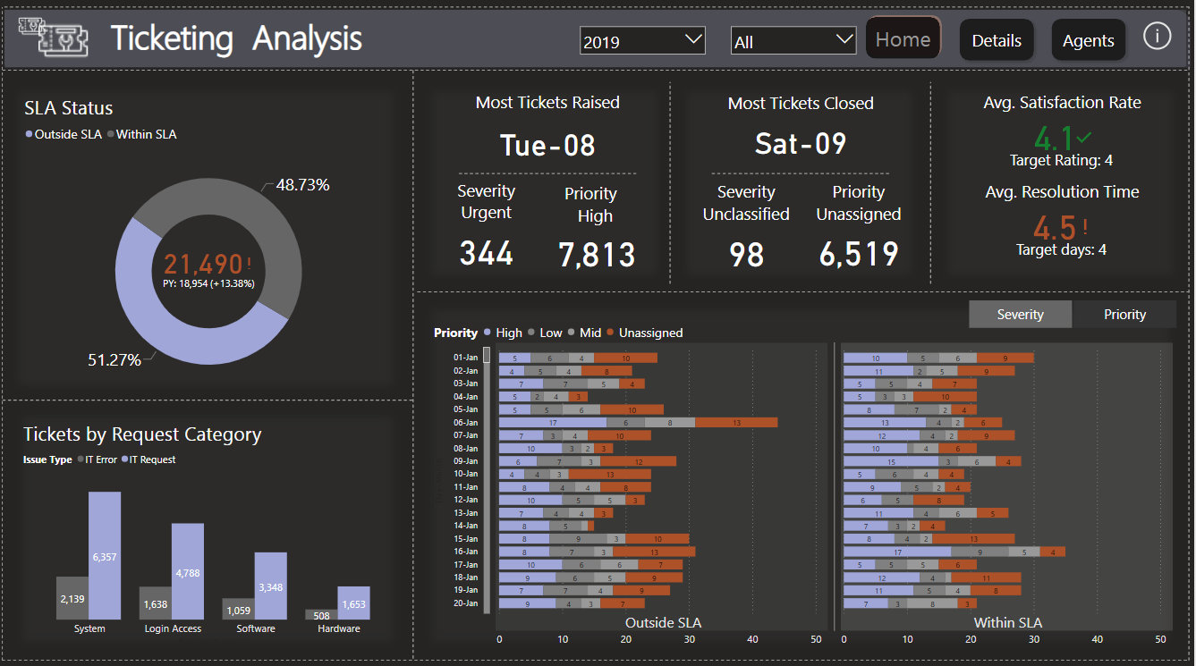The image size is (1196, 666).
Task: Open the Details page
Action: (x=997, y=40)
